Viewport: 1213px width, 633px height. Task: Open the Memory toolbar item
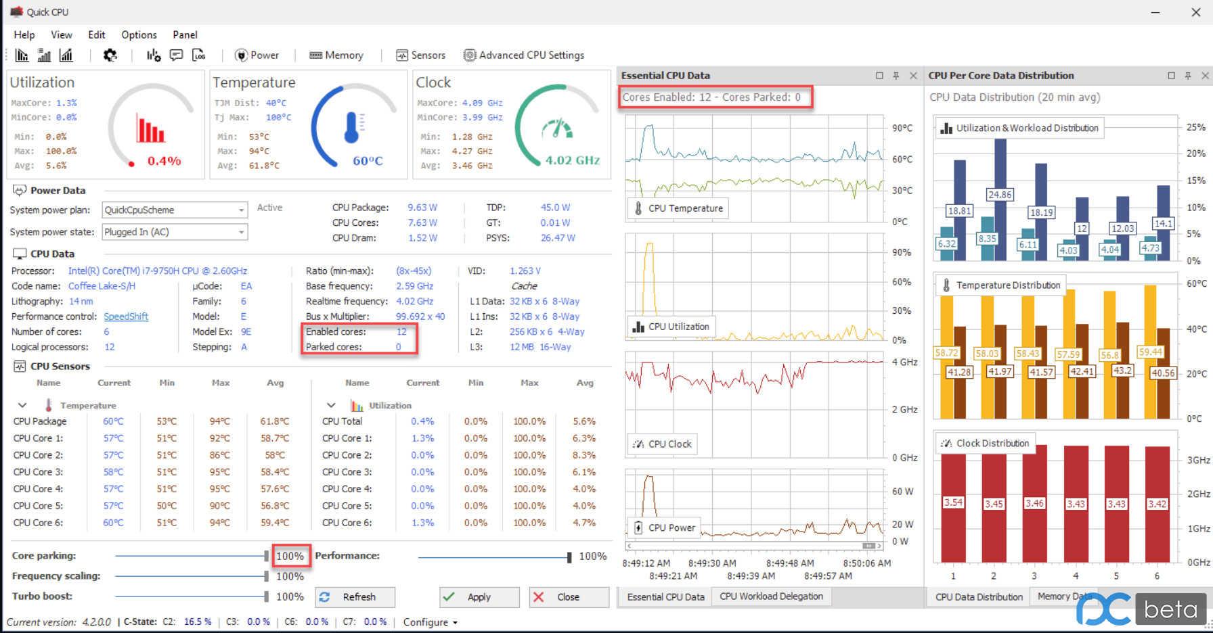click(336, 55)
